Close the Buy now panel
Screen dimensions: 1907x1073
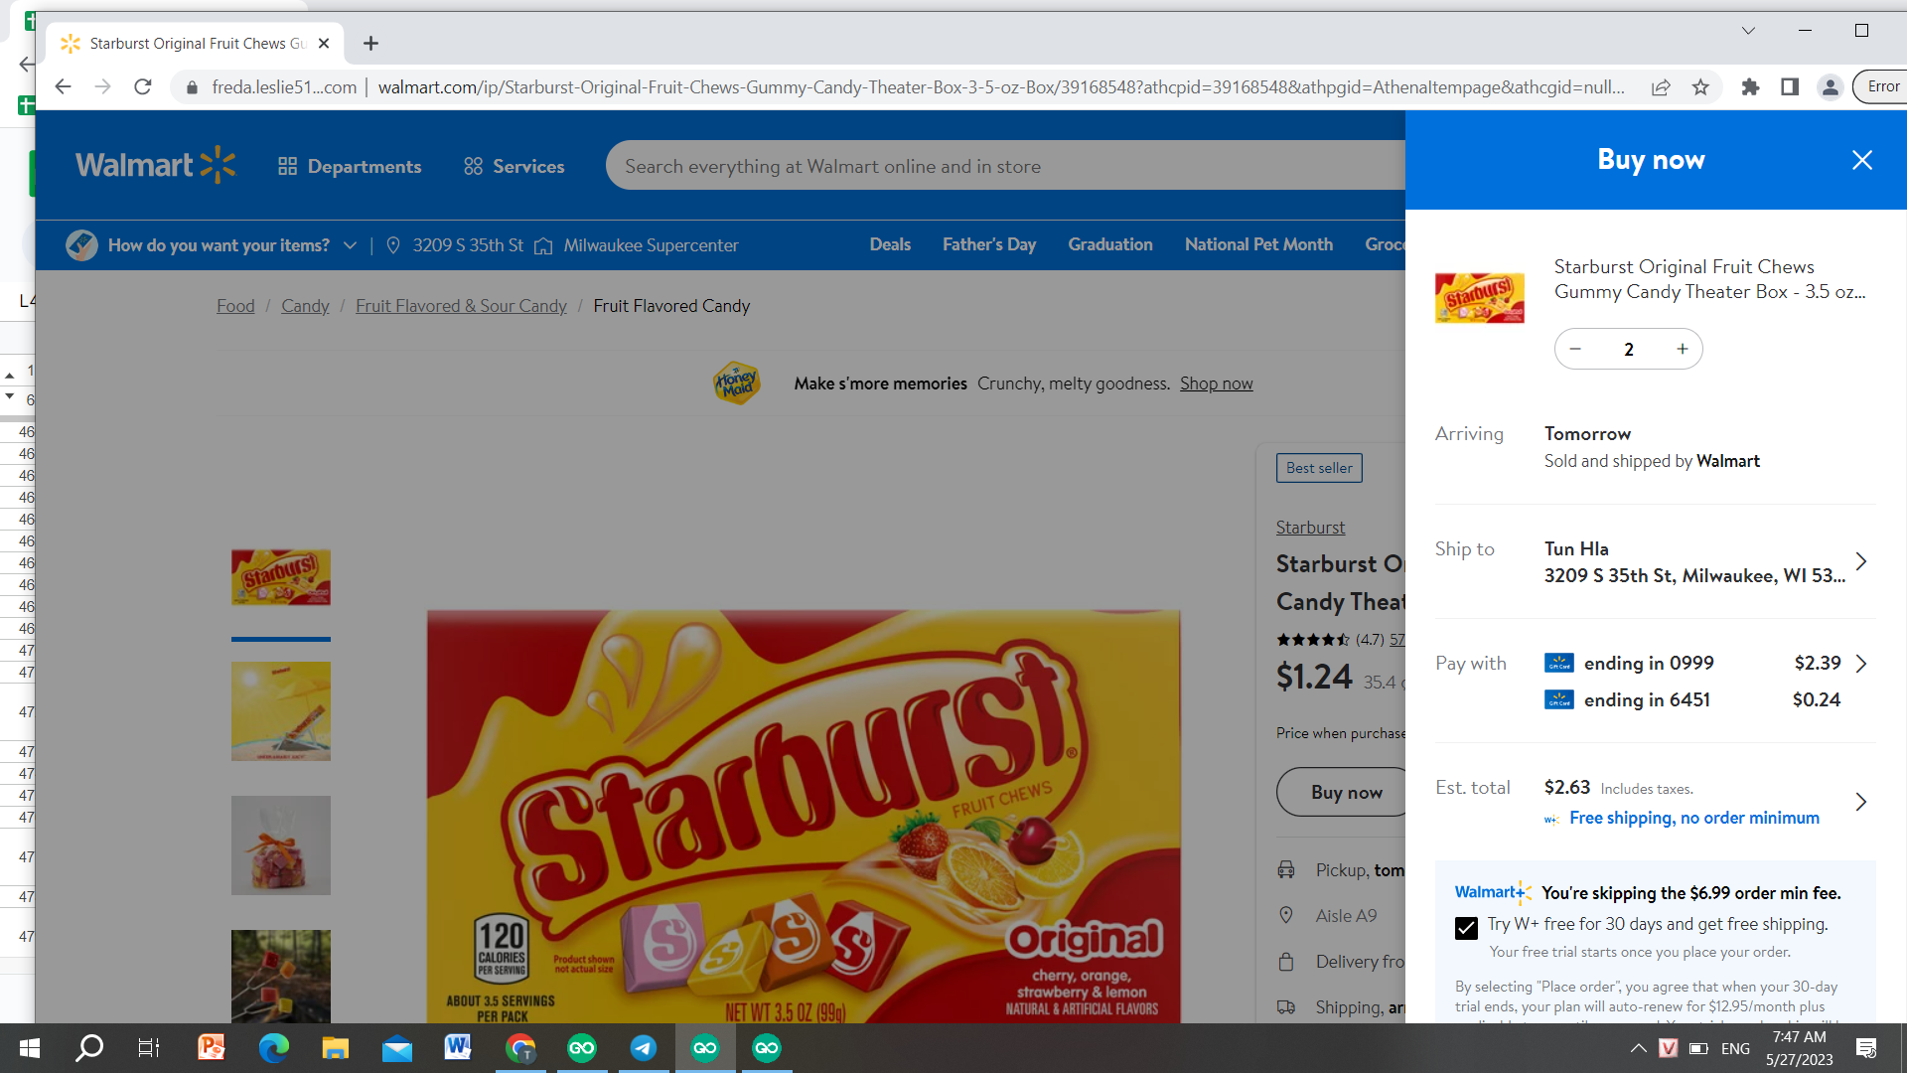[1861, 160]
